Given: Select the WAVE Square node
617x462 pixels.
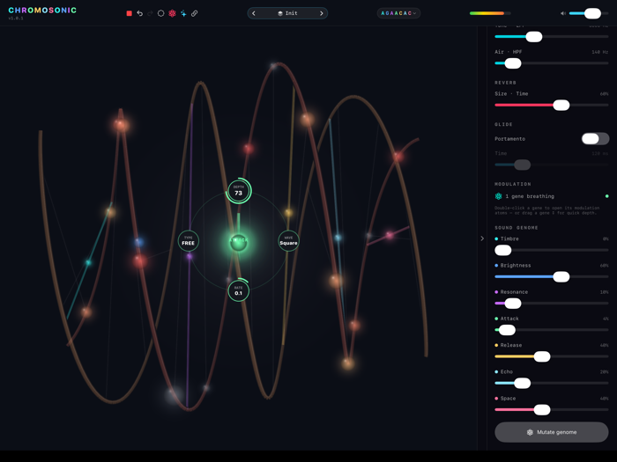Looking at the screenshot, I should click(x=288, y=241).
